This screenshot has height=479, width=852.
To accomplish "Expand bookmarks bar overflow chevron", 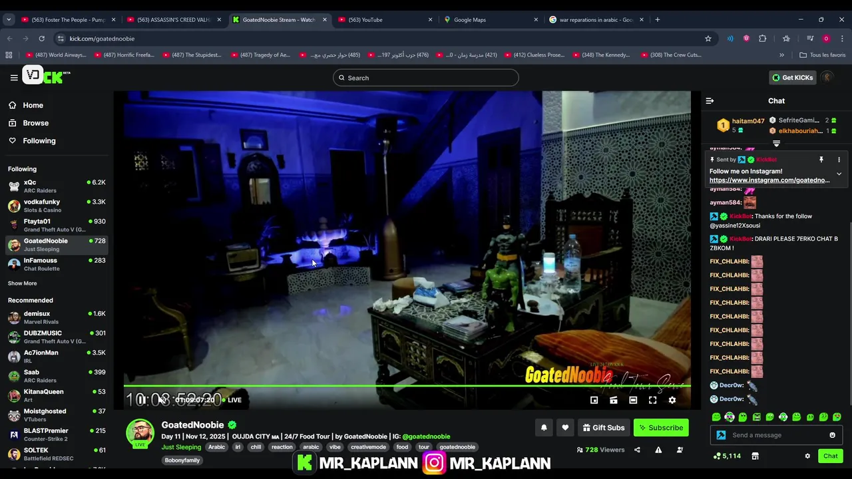I will coord(782,55).
